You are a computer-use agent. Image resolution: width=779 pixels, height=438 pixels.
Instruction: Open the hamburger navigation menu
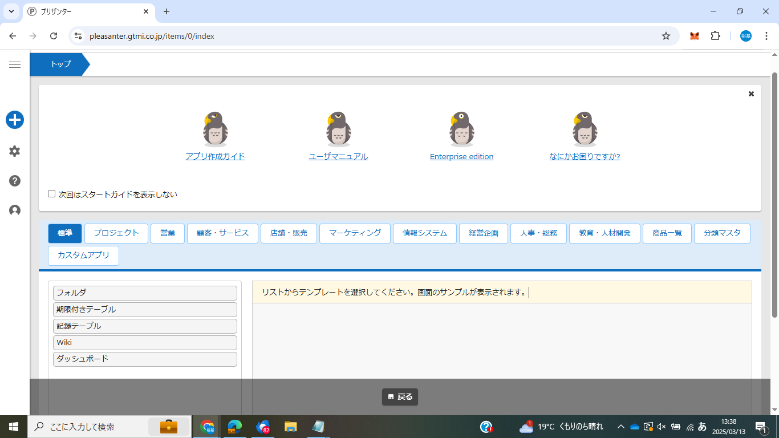15,65
